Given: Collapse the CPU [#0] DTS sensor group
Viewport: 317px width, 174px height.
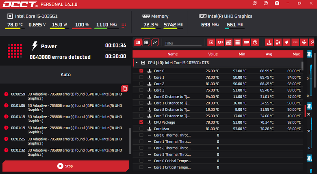Looking at the screenshot, I should point(137,63).
